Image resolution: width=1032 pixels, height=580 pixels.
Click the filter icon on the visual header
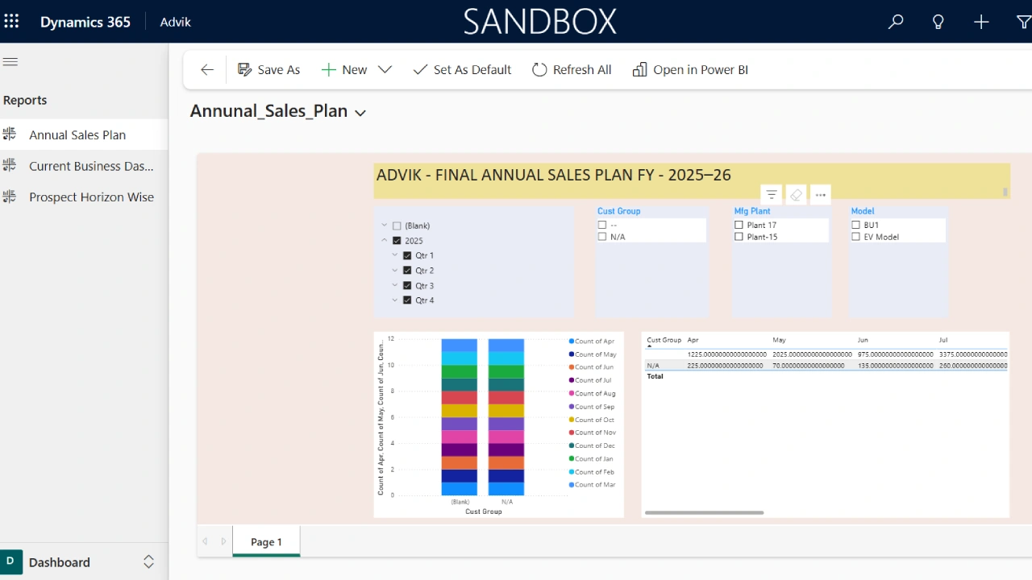[x=772, y=195]
